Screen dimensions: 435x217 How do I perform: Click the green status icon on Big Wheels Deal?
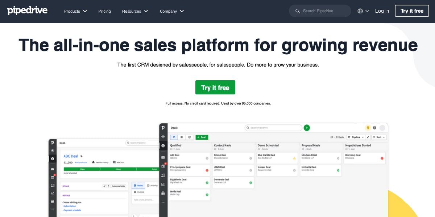pos(207,183)
